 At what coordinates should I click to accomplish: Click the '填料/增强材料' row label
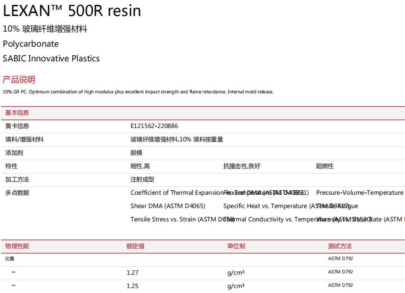(24, 140)
